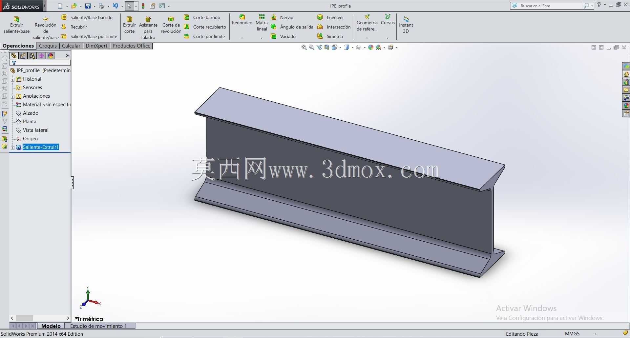Open the Curvas dropdown arrow
The image size is (630, 338).
point(388,38)
